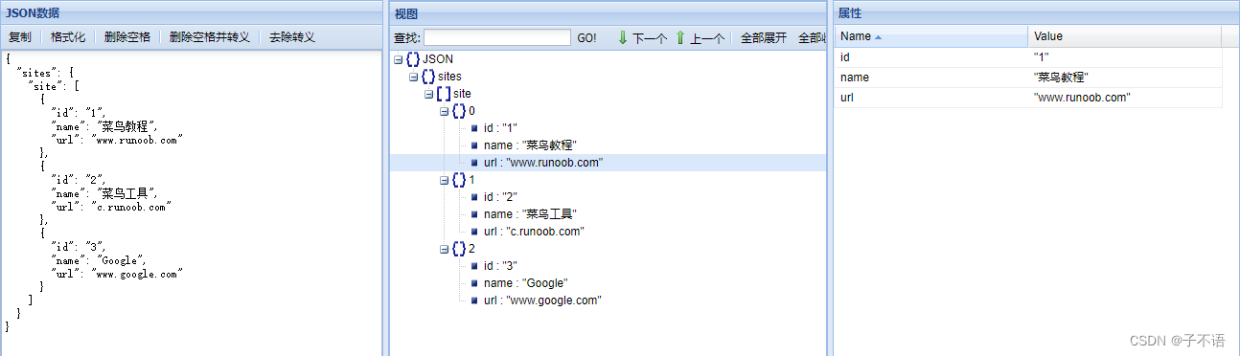The image size is (1240, 356).
Task: Click object icon of node 1
Action: click(459, 180)
